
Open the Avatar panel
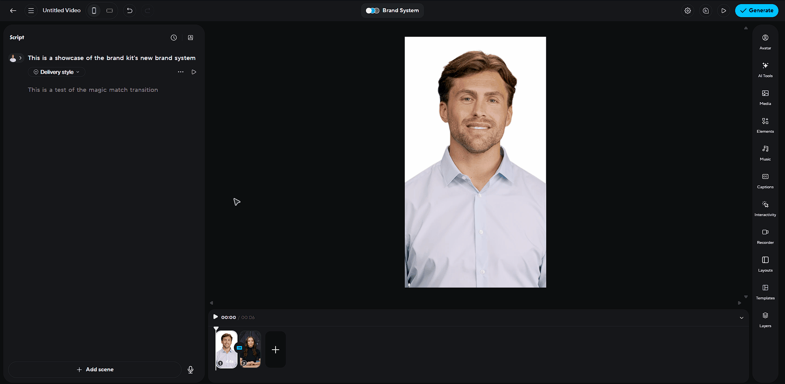pyautogui.click(x=765, y=42)
